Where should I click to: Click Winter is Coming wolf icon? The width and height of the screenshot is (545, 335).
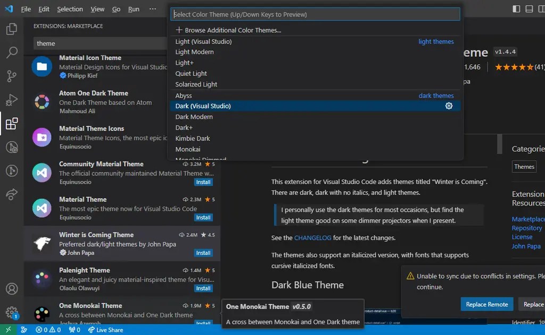pyautogui.click(x=42, y=244)
